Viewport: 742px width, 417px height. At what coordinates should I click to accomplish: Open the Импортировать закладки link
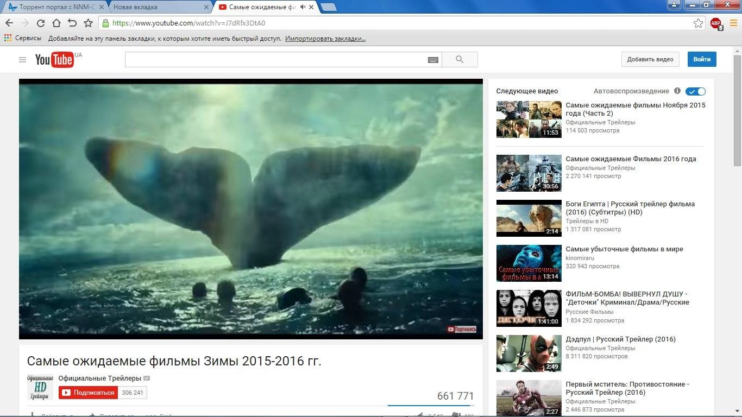tap(325, 39)
